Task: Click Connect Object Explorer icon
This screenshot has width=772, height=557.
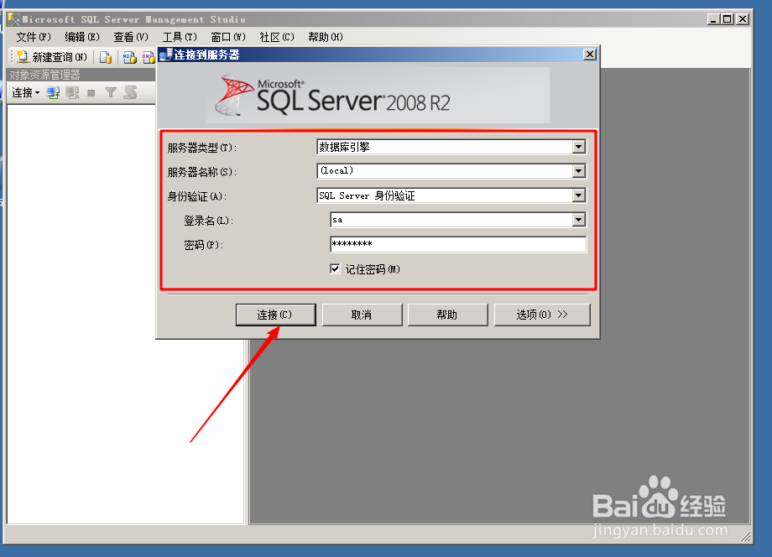Action: tap(53, 92)
